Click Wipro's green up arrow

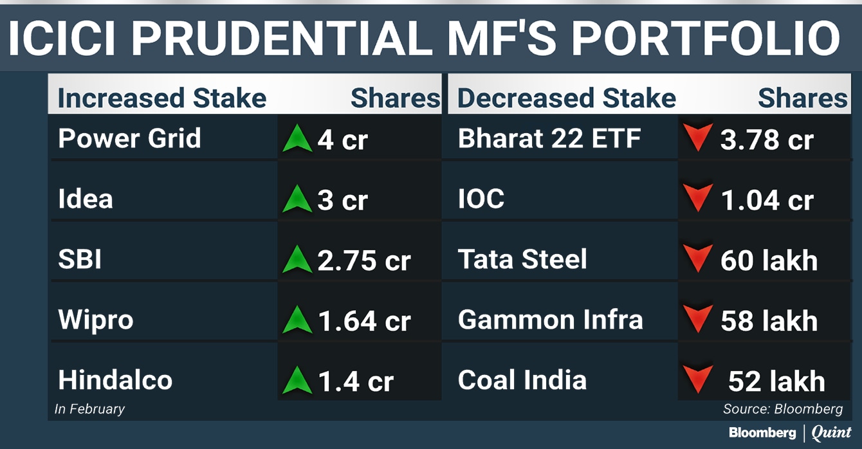297,320
